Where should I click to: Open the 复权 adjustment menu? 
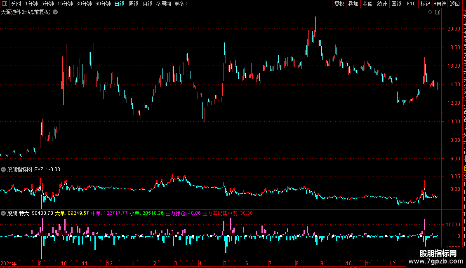click(339, 4)
